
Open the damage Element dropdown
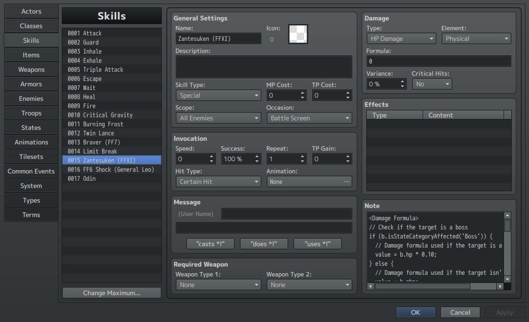(476, 39)
